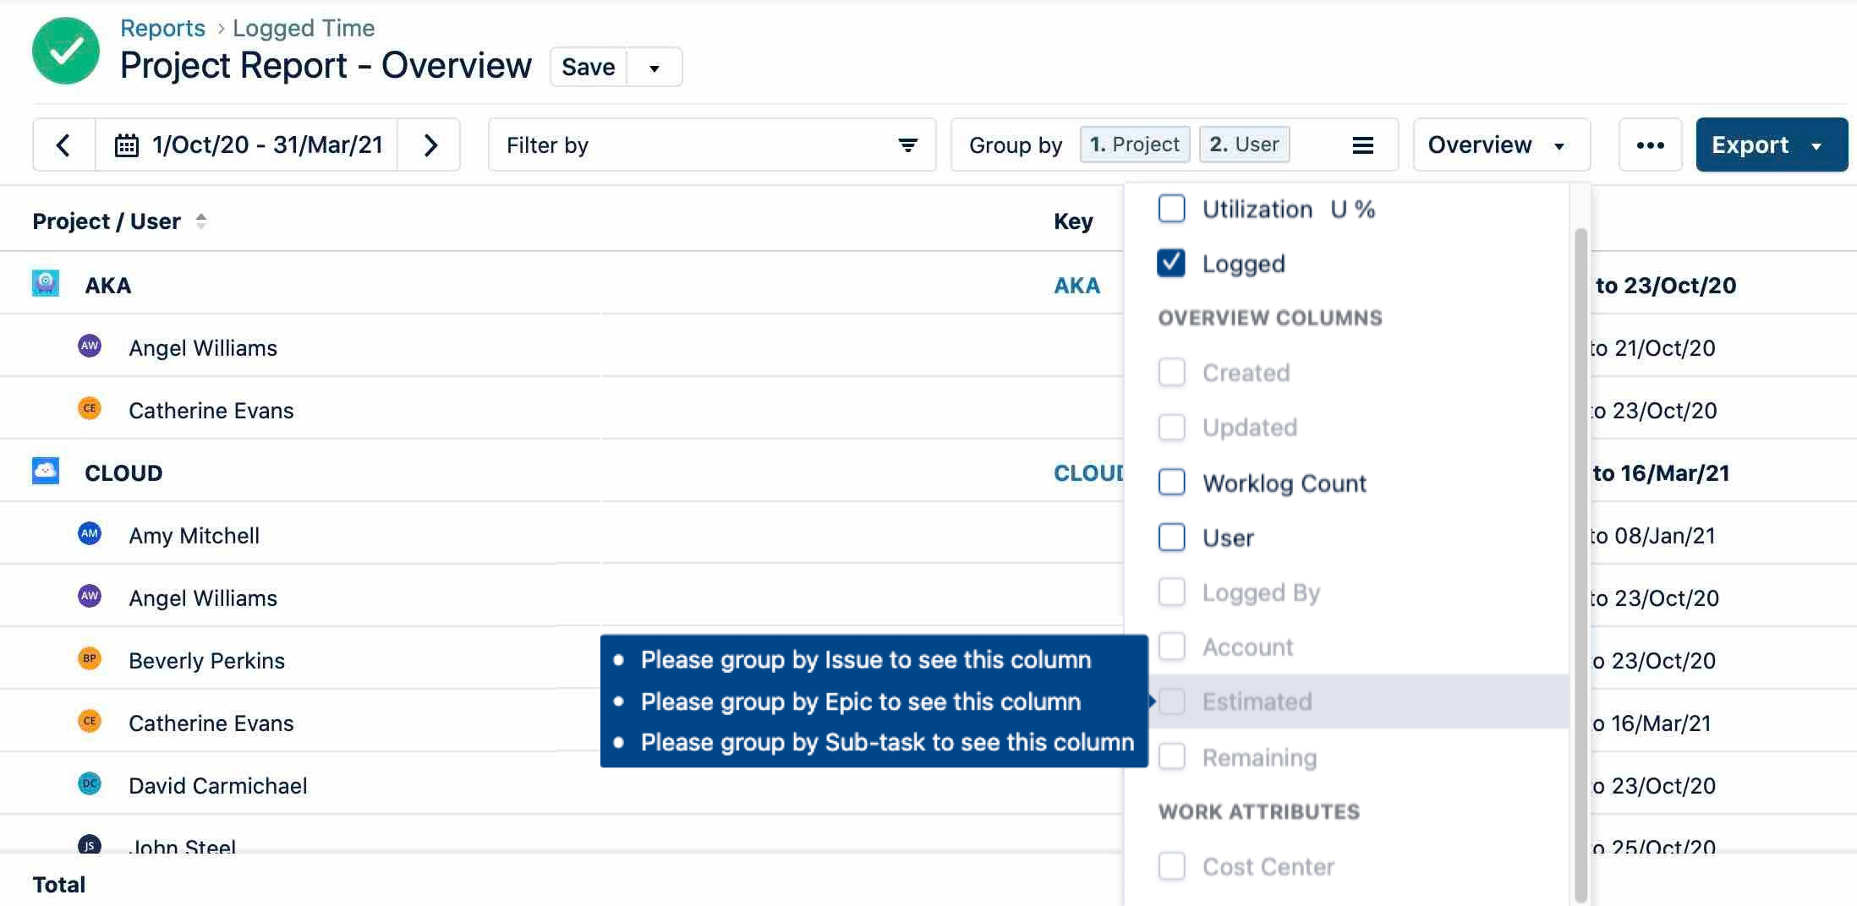Navigate to Reports breadcrumb link
The width and height of the screenshot is (1857, 906).
162,28
